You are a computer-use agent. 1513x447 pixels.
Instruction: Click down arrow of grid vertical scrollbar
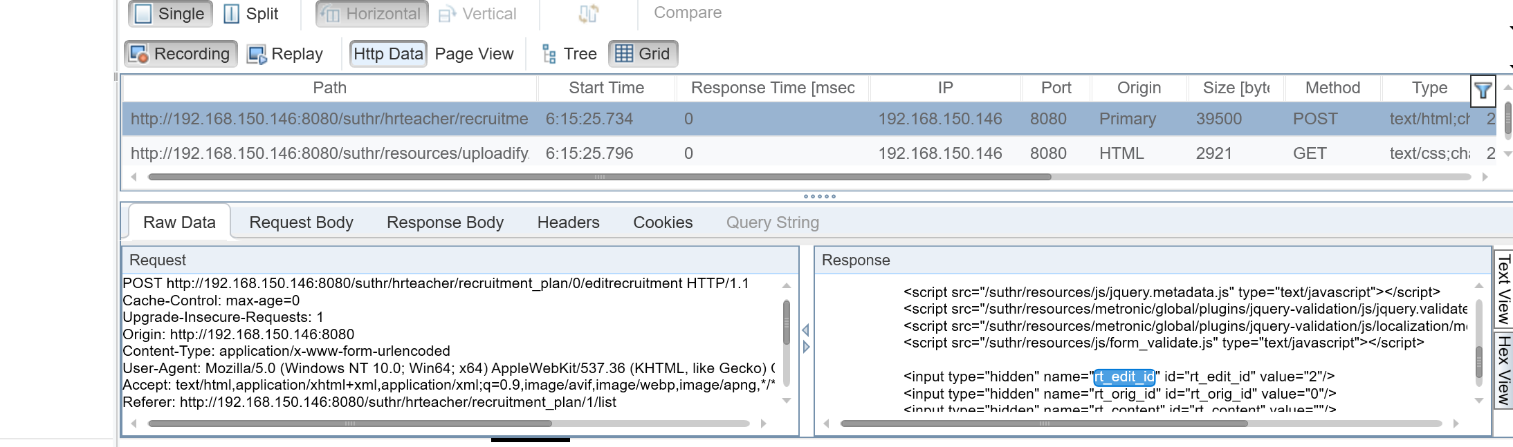pyautogui.click(x=1507, y=153)
